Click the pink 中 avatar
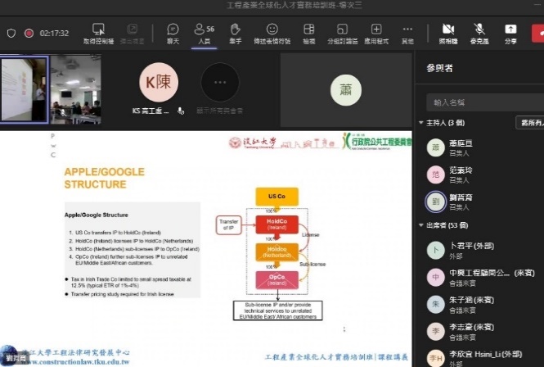Image resolution: width=544 pixels, height=367 pixels. tap(436, 278)
